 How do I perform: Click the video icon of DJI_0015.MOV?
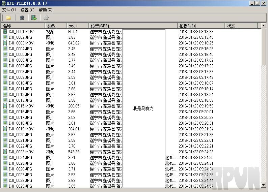5,106
